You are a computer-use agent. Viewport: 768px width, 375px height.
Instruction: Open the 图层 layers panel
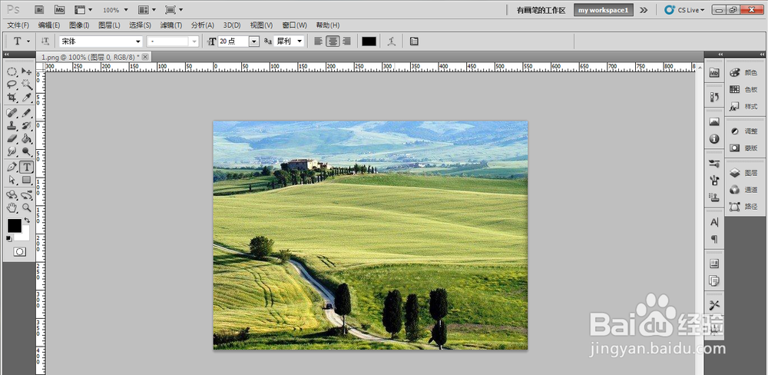click(x=743, y=173)
